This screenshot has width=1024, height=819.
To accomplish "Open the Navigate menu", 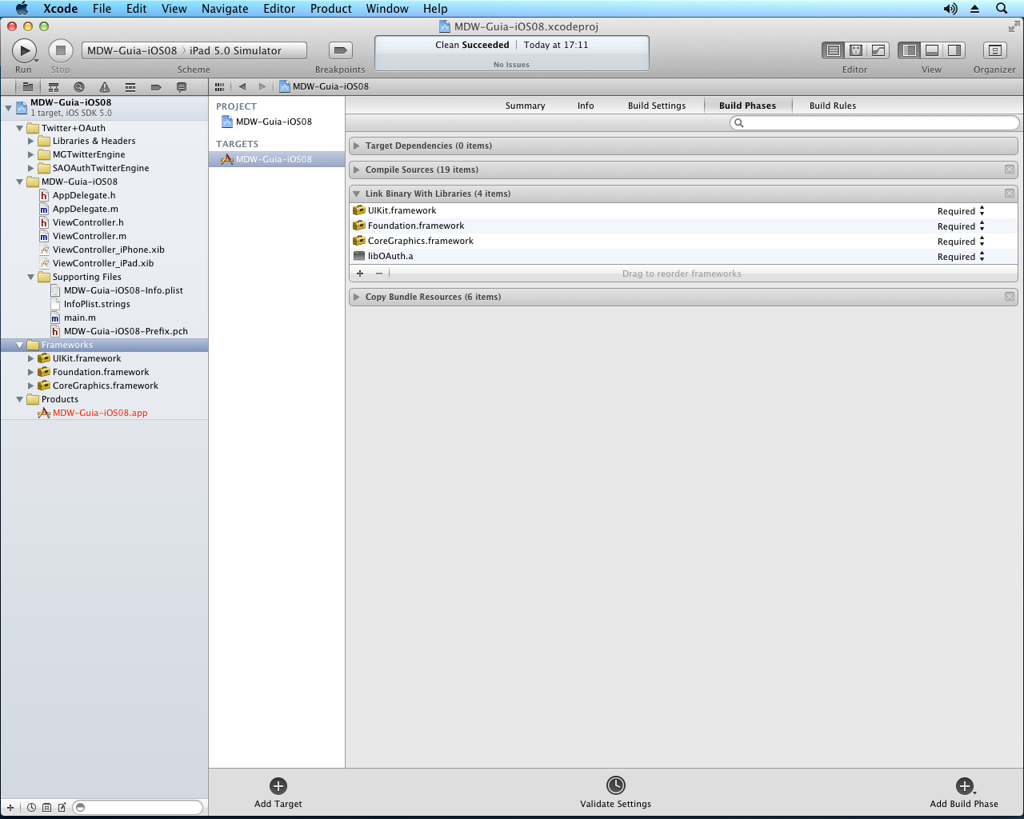I will pyautogui.click(x=225, y=9).
